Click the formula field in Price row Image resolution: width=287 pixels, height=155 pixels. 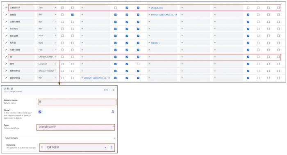(x=95, y=36)
